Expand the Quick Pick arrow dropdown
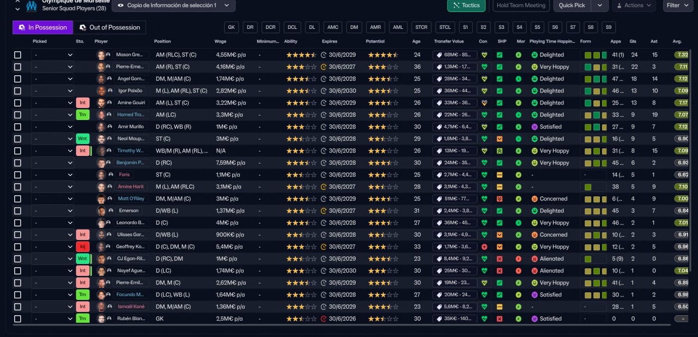Screen dimensions: 698x337 pos(600,5)
